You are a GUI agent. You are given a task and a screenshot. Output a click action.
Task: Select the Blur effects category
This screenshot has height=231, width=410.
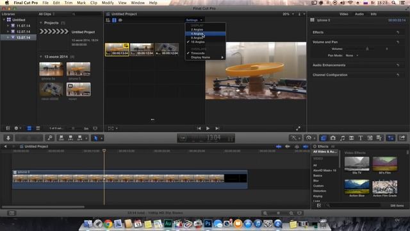(316, 181)
